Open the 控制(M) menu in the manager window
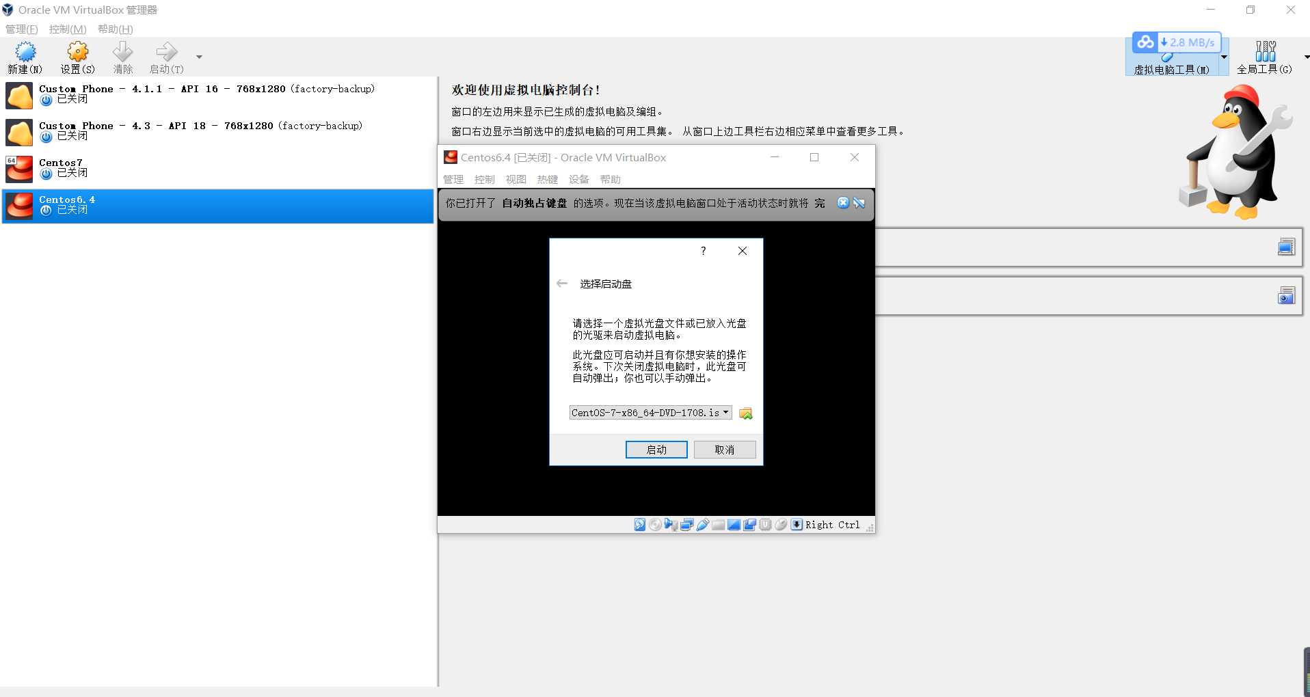The height and width of the screenshot is (697, 1310). (68, 29)
